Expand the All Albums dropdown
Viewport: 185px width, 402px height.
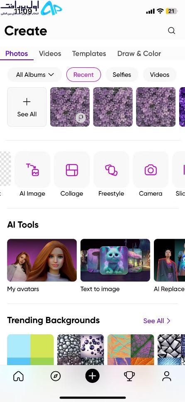[x=35, y=75]
